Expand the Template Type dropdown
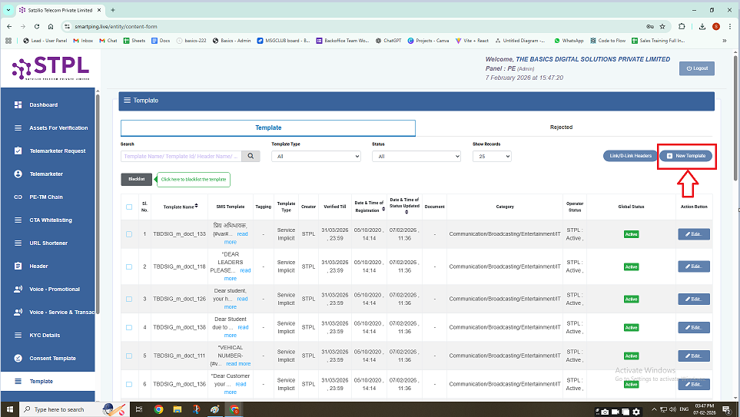The image size is (740, 417). pos(315,156)
